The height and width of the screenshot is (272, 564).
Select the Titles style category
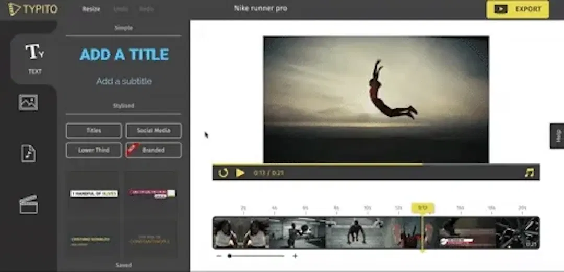(x=94, y=130)
